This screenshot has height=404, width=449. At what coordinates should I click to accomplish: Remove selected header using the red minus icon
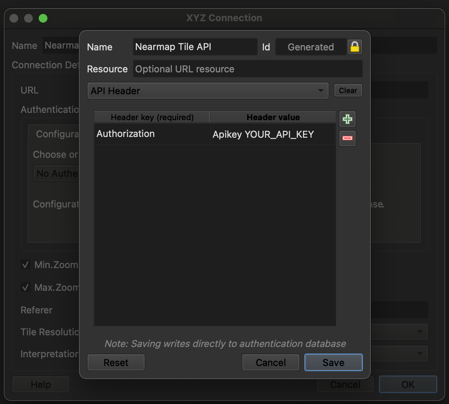[x=347, y=138]
